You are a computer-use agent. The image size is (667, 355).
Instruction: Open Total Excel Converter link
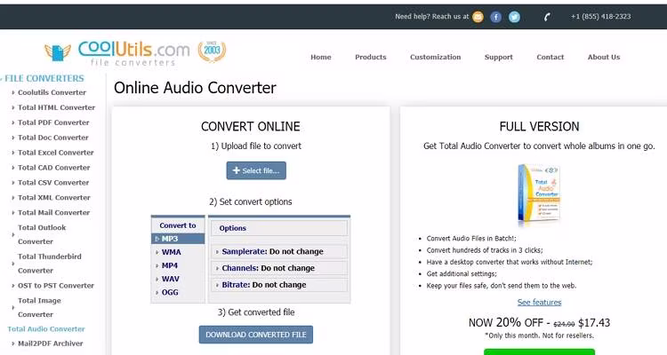click(56, 153)
